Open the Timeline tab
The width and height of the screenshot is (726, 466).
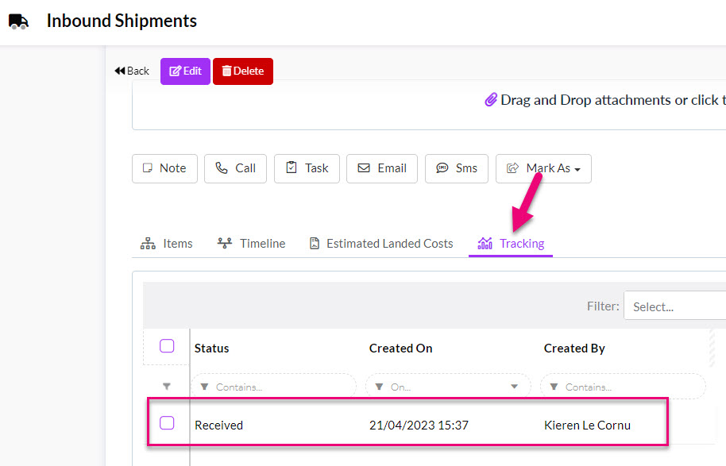tap(252, 244)
